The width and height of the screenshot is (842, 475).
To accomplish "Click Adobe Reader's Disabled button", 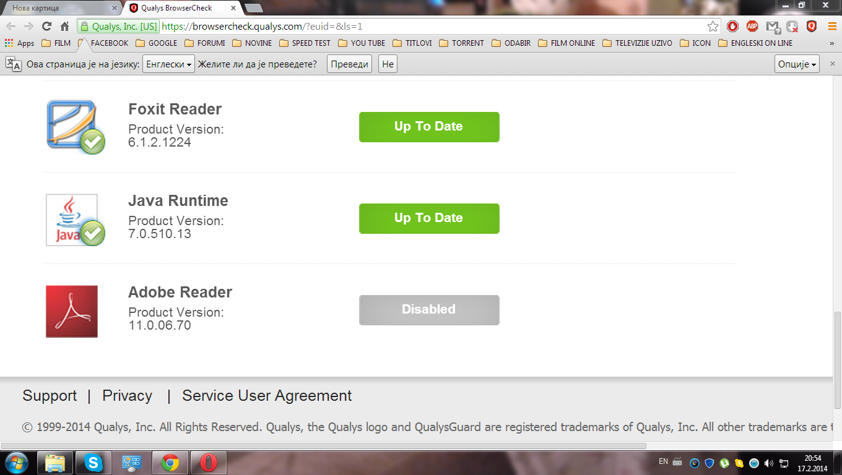I will coord(429,310).
